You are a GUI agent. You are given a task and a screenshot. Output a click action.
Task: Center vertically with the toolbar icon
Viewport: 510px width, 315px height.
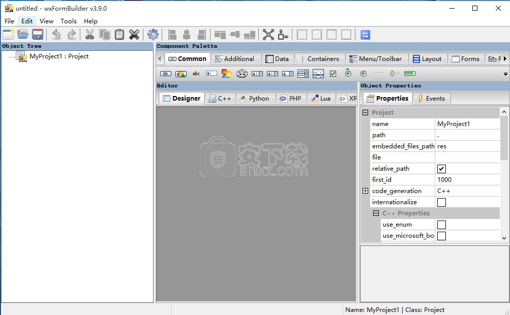[235, 35]
